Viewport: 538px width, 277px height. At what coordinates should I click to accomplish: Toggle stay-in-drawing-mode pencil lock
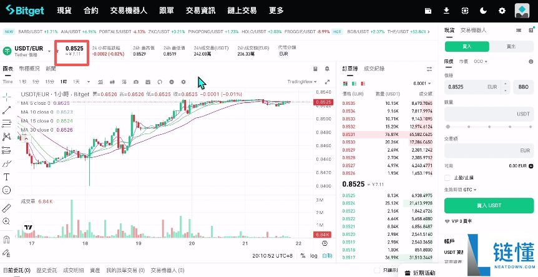6,253
